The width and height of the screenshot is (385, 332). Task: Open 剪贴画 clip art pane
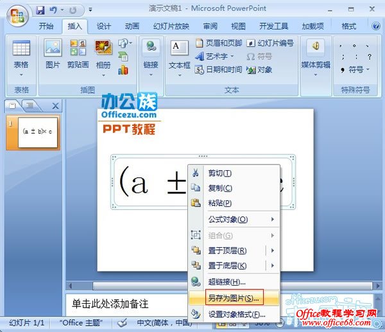(78, 55)
